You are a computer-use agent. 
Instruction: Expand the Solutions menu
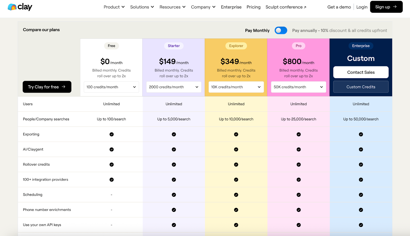[x=142, y=7]
